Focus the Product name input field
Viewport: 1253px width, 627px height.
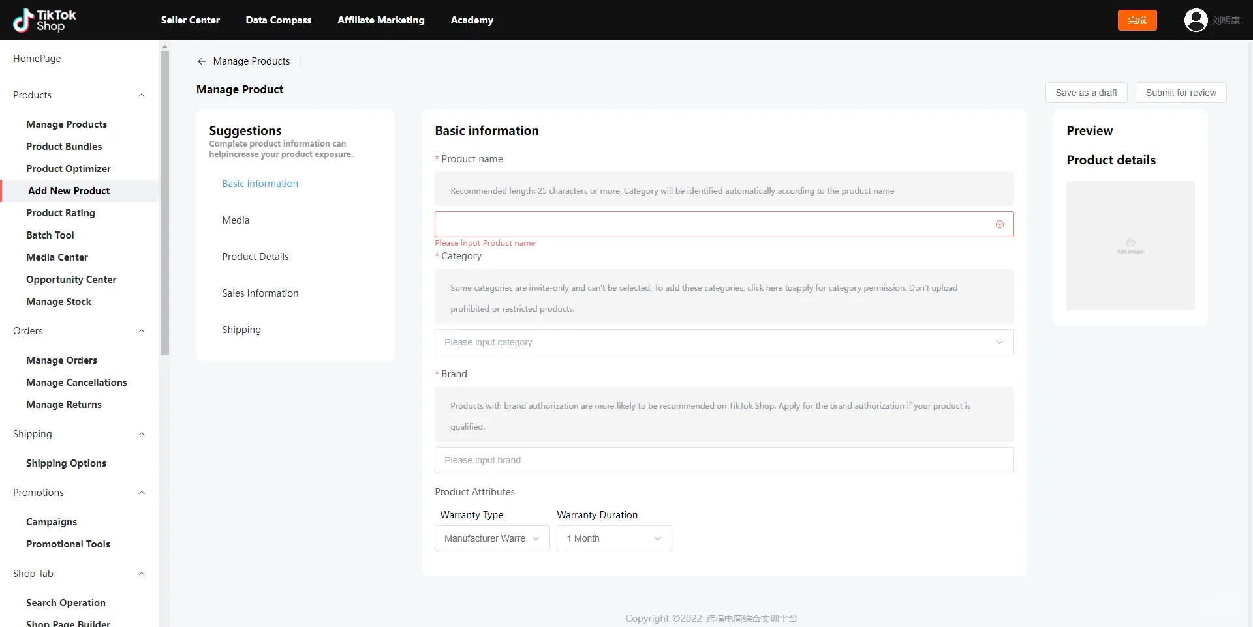[724, 224]
